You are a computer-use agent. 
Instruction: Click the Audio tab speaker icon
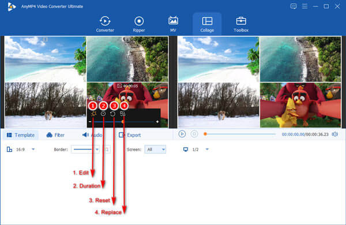pos(85,134)
